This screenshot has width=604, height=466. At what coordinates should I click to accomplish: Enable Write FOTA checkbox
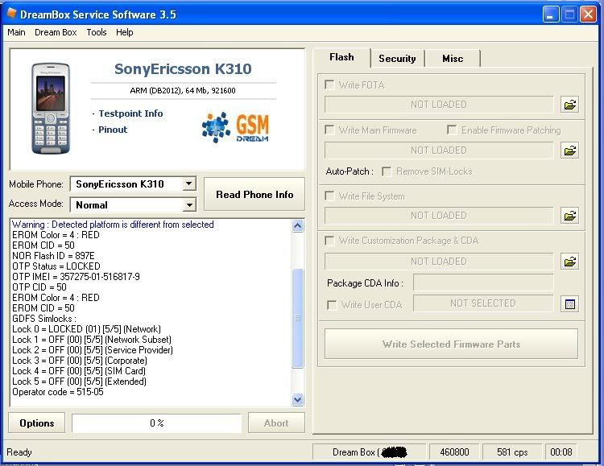pyautogui.click(x=329, y=85)
